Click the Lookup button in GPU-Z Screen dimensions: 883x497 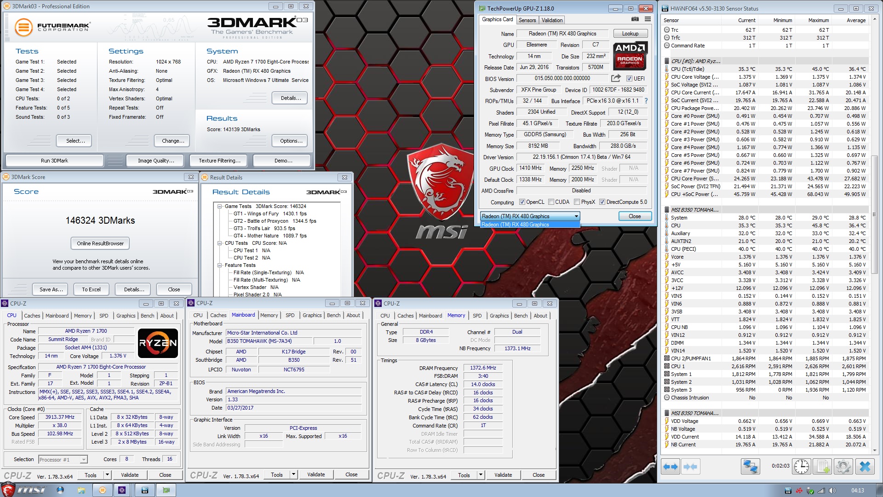(630, 34)
